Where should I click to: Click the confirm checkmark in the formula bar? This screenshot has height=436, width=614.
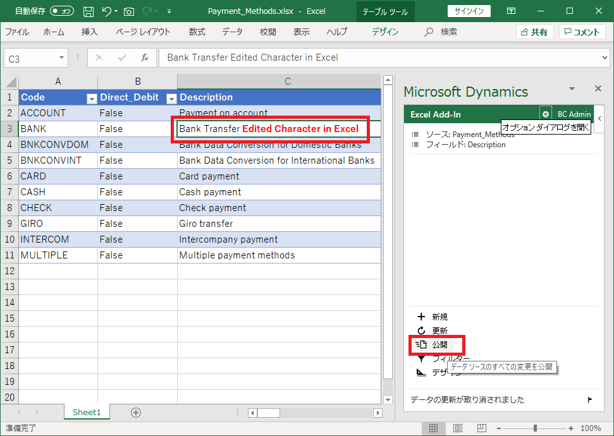click(x=122, y=58)
